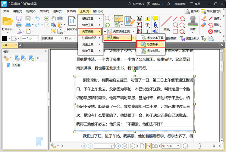Select the Eraser tool

pos(204,25)
